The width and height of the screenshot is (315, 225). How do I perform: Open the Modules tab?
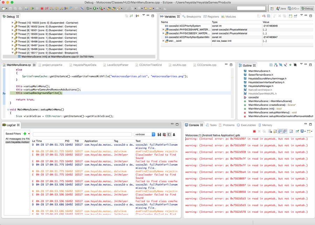click(x=229, y=16)
